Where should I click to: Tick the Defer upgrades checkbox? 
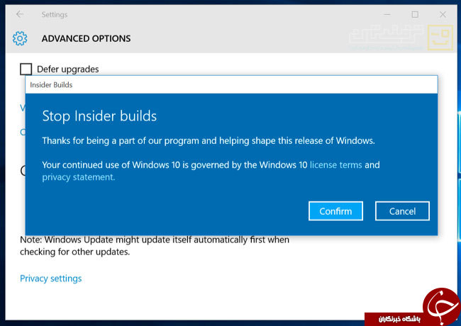[26, 69]
